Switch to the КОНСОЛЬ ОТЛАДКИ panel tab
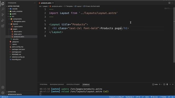The height and width of the screenshot is (98, 175). coord(73,84)
